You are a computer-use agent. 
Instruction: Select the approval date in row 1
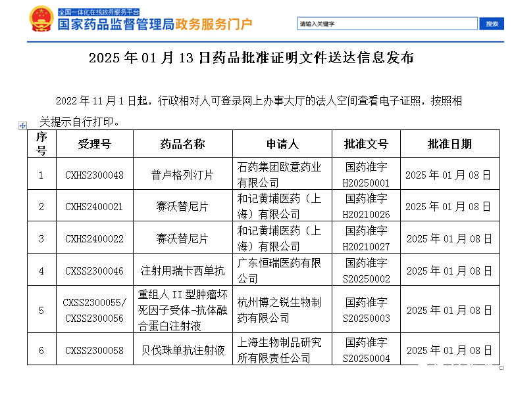tap(448, 175)
